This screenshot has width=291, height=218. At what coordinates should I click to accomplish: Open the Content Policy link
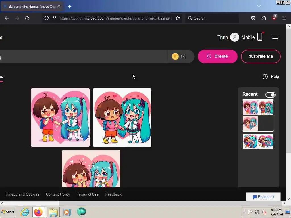click(58, 194)
